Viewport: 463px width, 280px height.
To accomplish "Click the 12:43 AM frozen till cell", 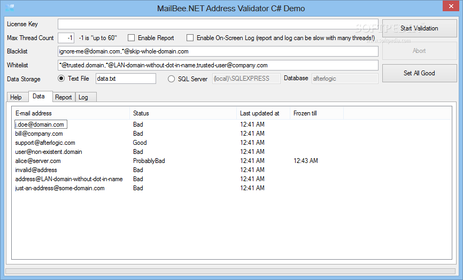I will tap(306, 161).
